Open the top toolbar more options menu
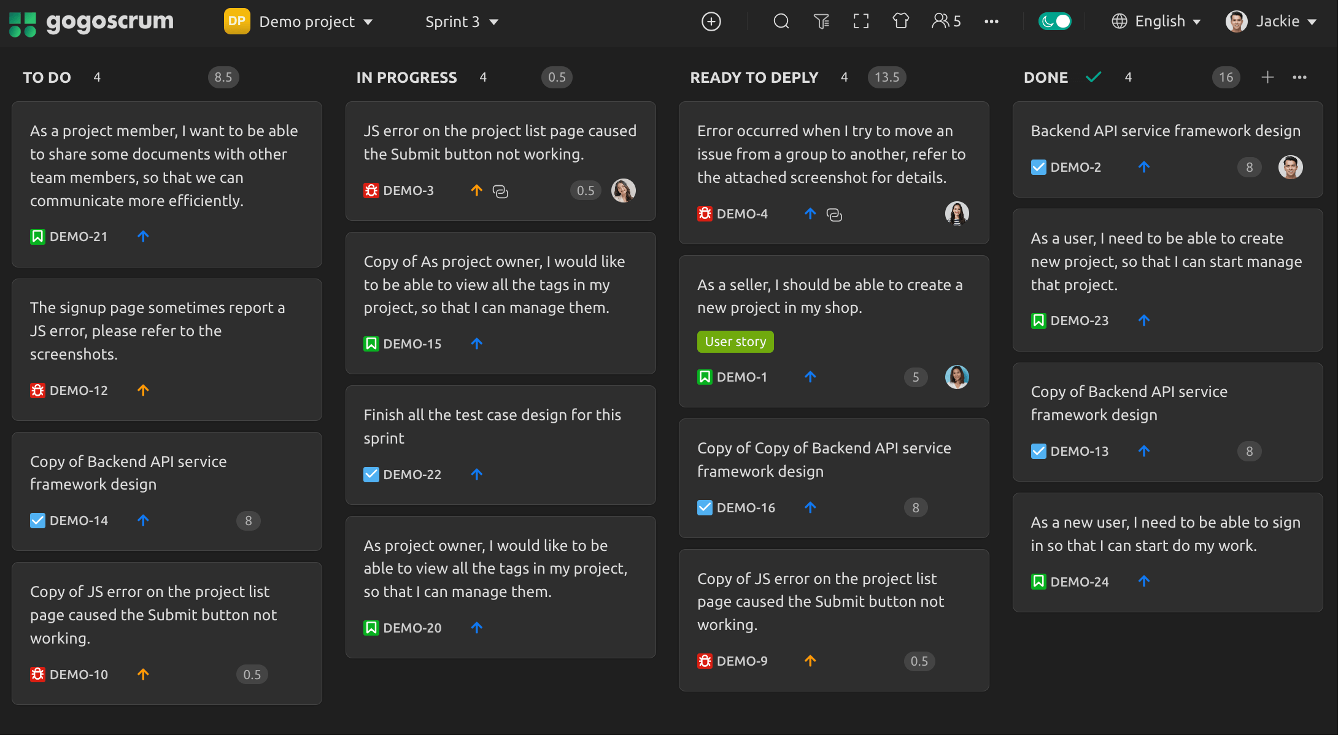 (991, 21)
